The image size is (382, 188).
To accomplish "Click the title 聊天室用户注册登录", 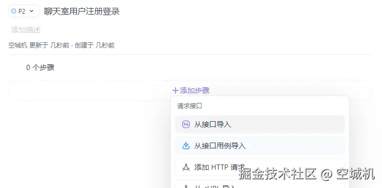I will click(x=82, y=11).
